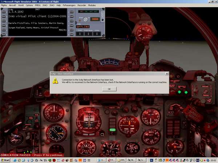Viewport: 218px width, 163px height.
Task: Click the bottom-right corner icon of IvAp panel
Action: pos(103,35)
